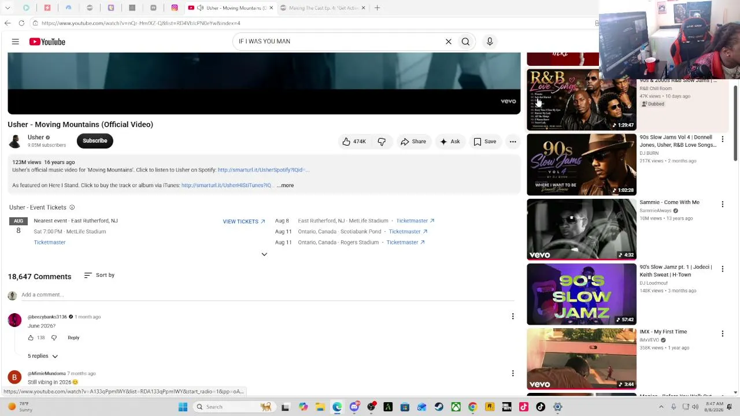Viewport: 740px width, 416px height.
Task: Open the R&B Love Songs mix thumbnail
Action: tap(582, 100)
